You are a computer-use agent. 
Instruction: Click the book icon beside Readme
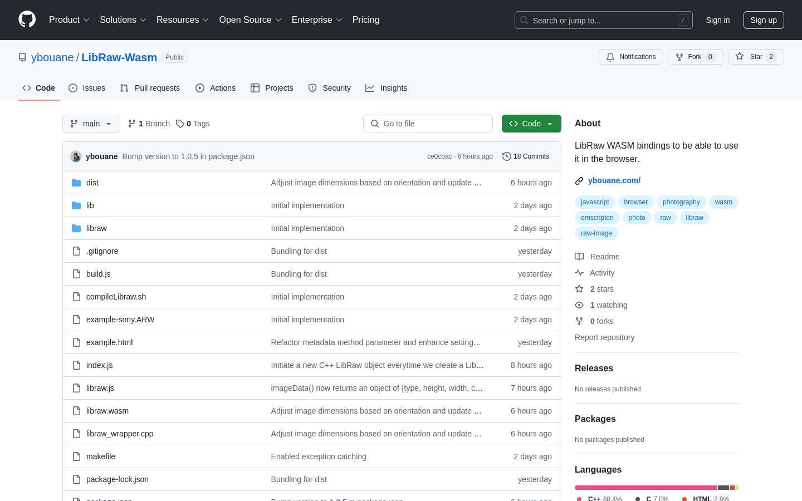579,257
